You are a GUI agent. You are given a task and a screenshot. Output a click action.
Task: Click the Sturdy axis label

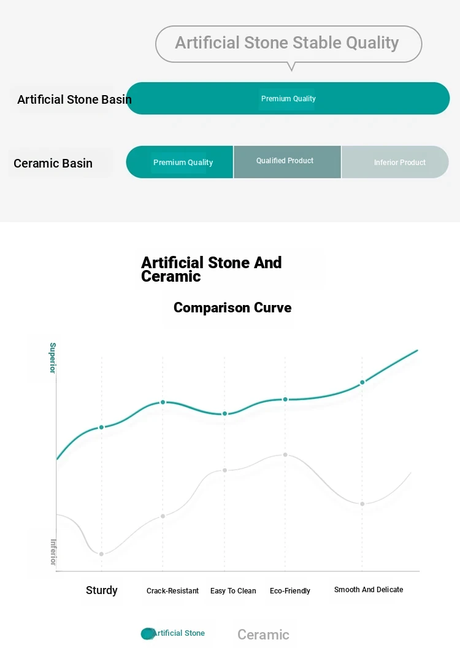pos(102,590)
